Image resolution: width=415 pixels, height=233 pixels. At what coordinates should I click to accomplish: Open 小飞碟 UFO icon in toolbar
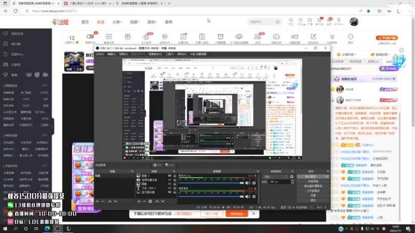(x=239, y=36)
